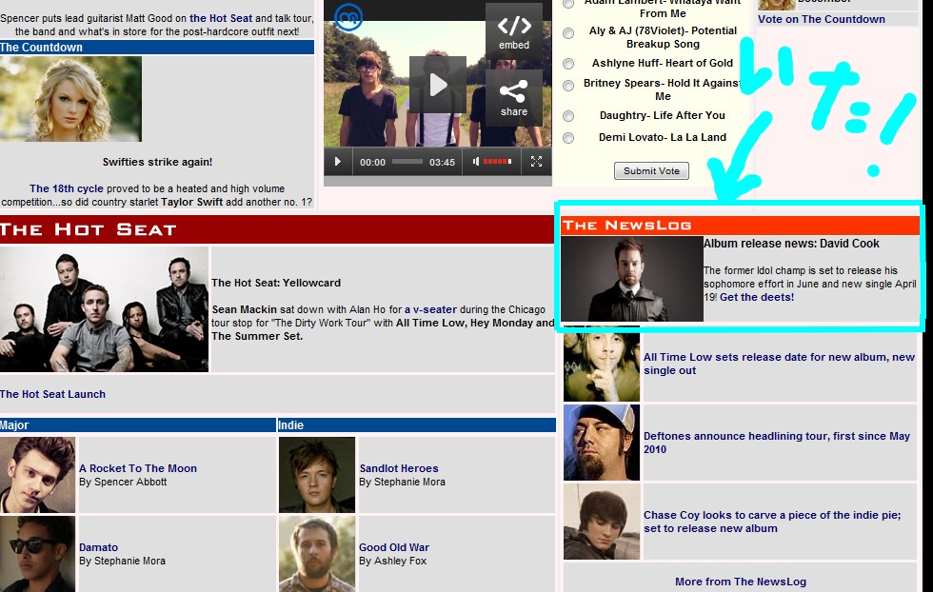933x592 pixels.
Task: Click The Countdown section header
Action: click(157, 47)
